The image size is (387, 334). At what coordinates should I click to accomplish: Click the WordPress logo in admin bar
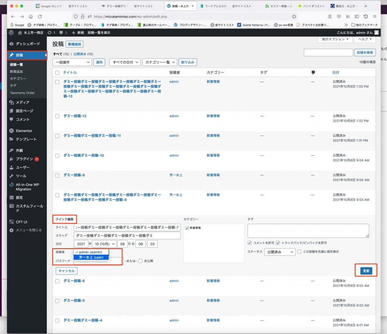click(x=11, y=33)
